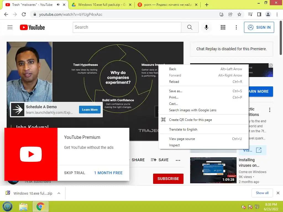The image size is (283, 212).
Task: Mute the tab via the speaker icon
Action: (58, 5)
